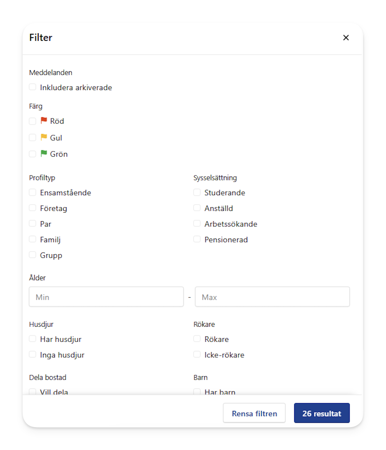Click the Profiltyp section heading
The height and width of the screenshot is (450, 386).
click(42, 178)
